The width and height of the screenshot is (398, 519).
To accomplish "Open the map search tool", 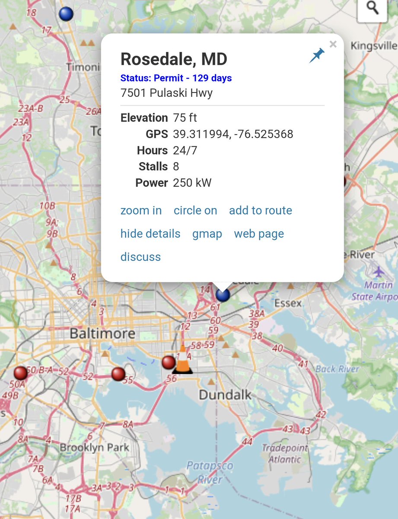I will pos(372,9).
